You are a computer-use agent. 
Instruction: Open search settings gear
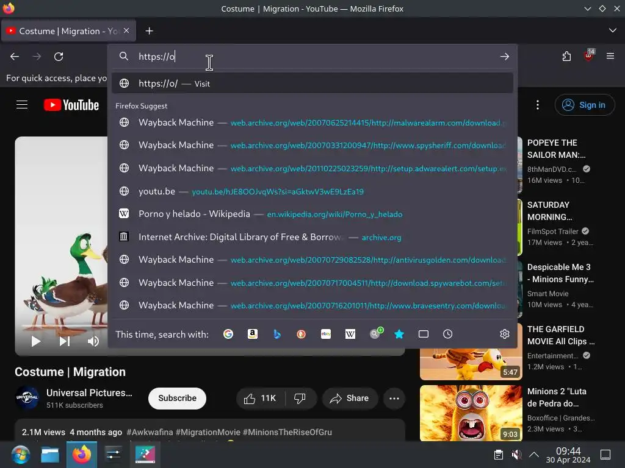pyautogui.click(x=505, y=334)
